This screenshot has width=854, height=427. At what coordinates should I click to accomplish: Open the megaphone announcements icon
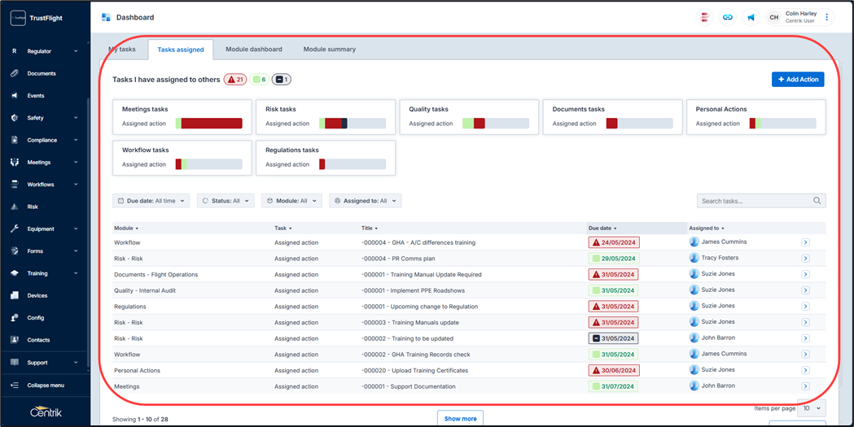[x=751, y=17]
